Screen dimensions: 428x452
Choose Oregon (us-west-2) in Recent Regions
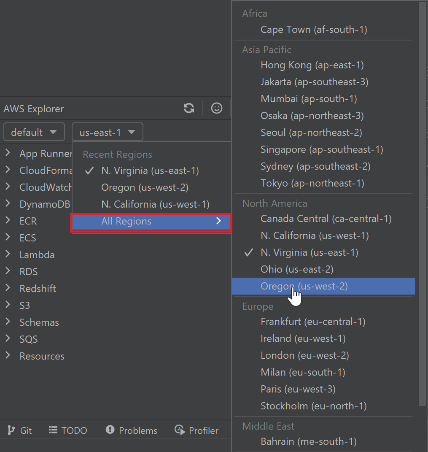145,187
